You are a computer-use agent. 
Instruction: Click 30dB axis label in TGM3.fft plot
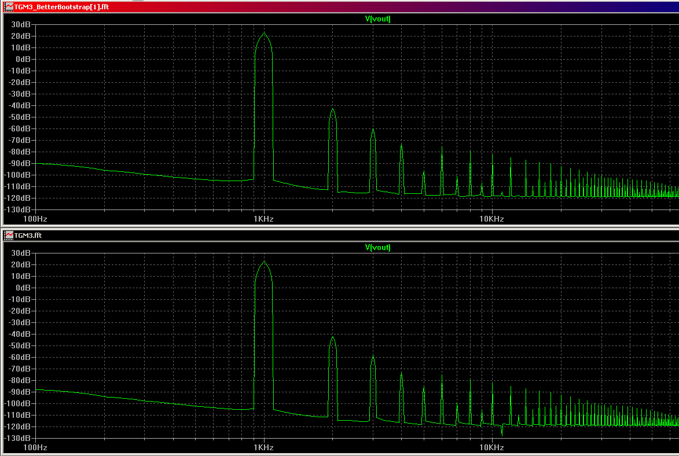click(21, 253)
